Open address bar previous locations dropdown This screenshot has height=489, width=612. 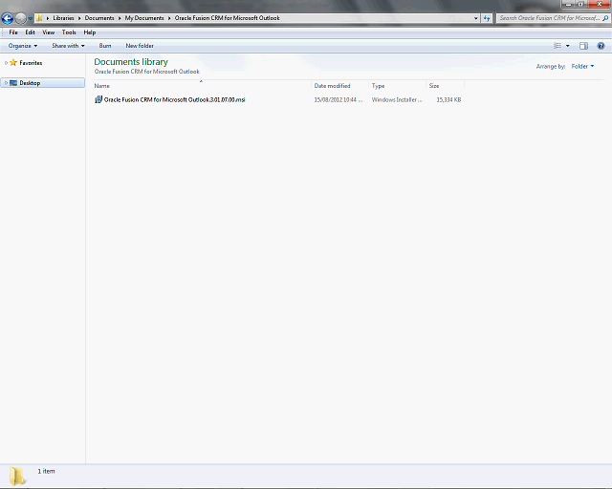pyautogui.click(x=476, y=18)
